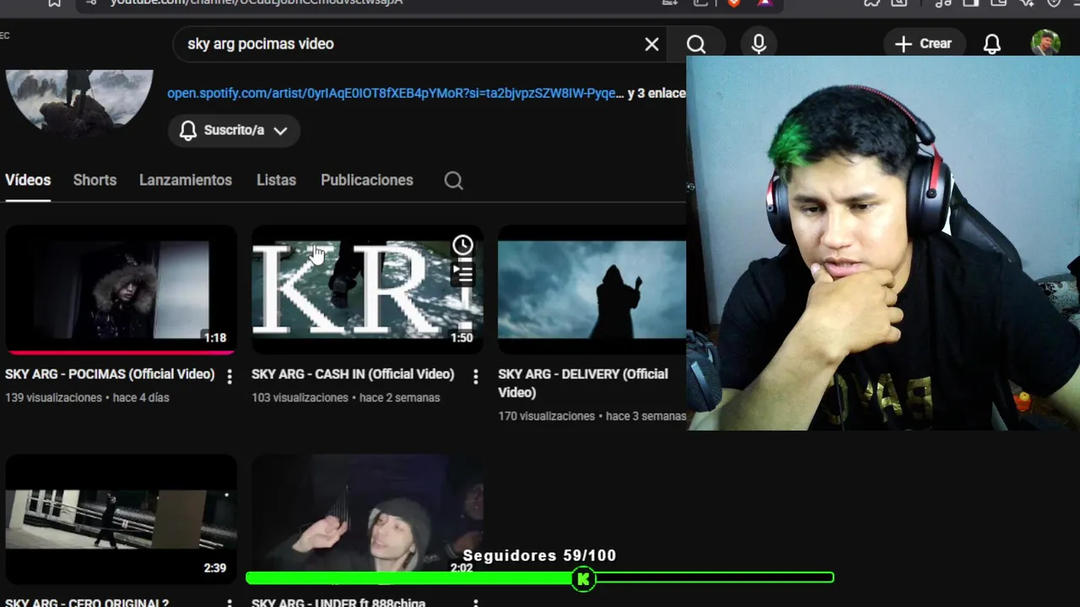The width and height of the screenshot is (1080, 607).
Task: Open the SKY ARG - POCIMAS (Official Video) title
Action: click(x=110, y=374)
